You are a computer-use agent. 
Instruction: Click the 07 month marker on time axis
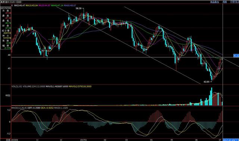pos(220,140)
